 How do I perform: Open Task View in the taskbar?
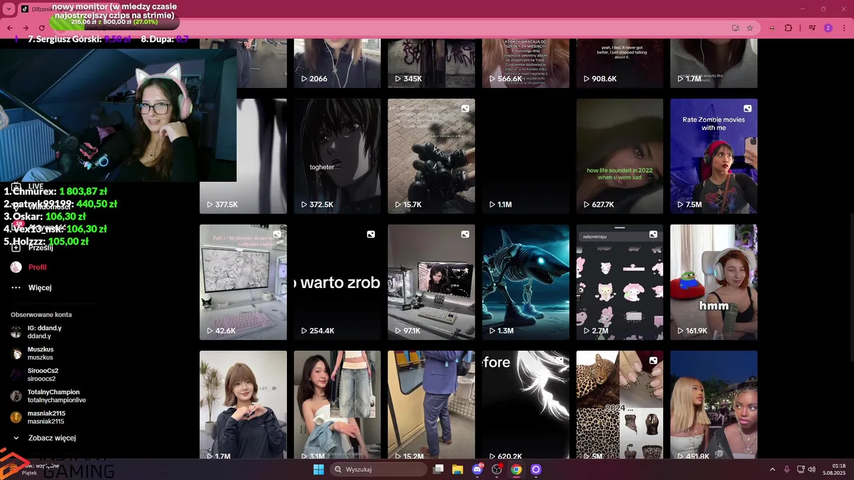[x=438, y=469]
